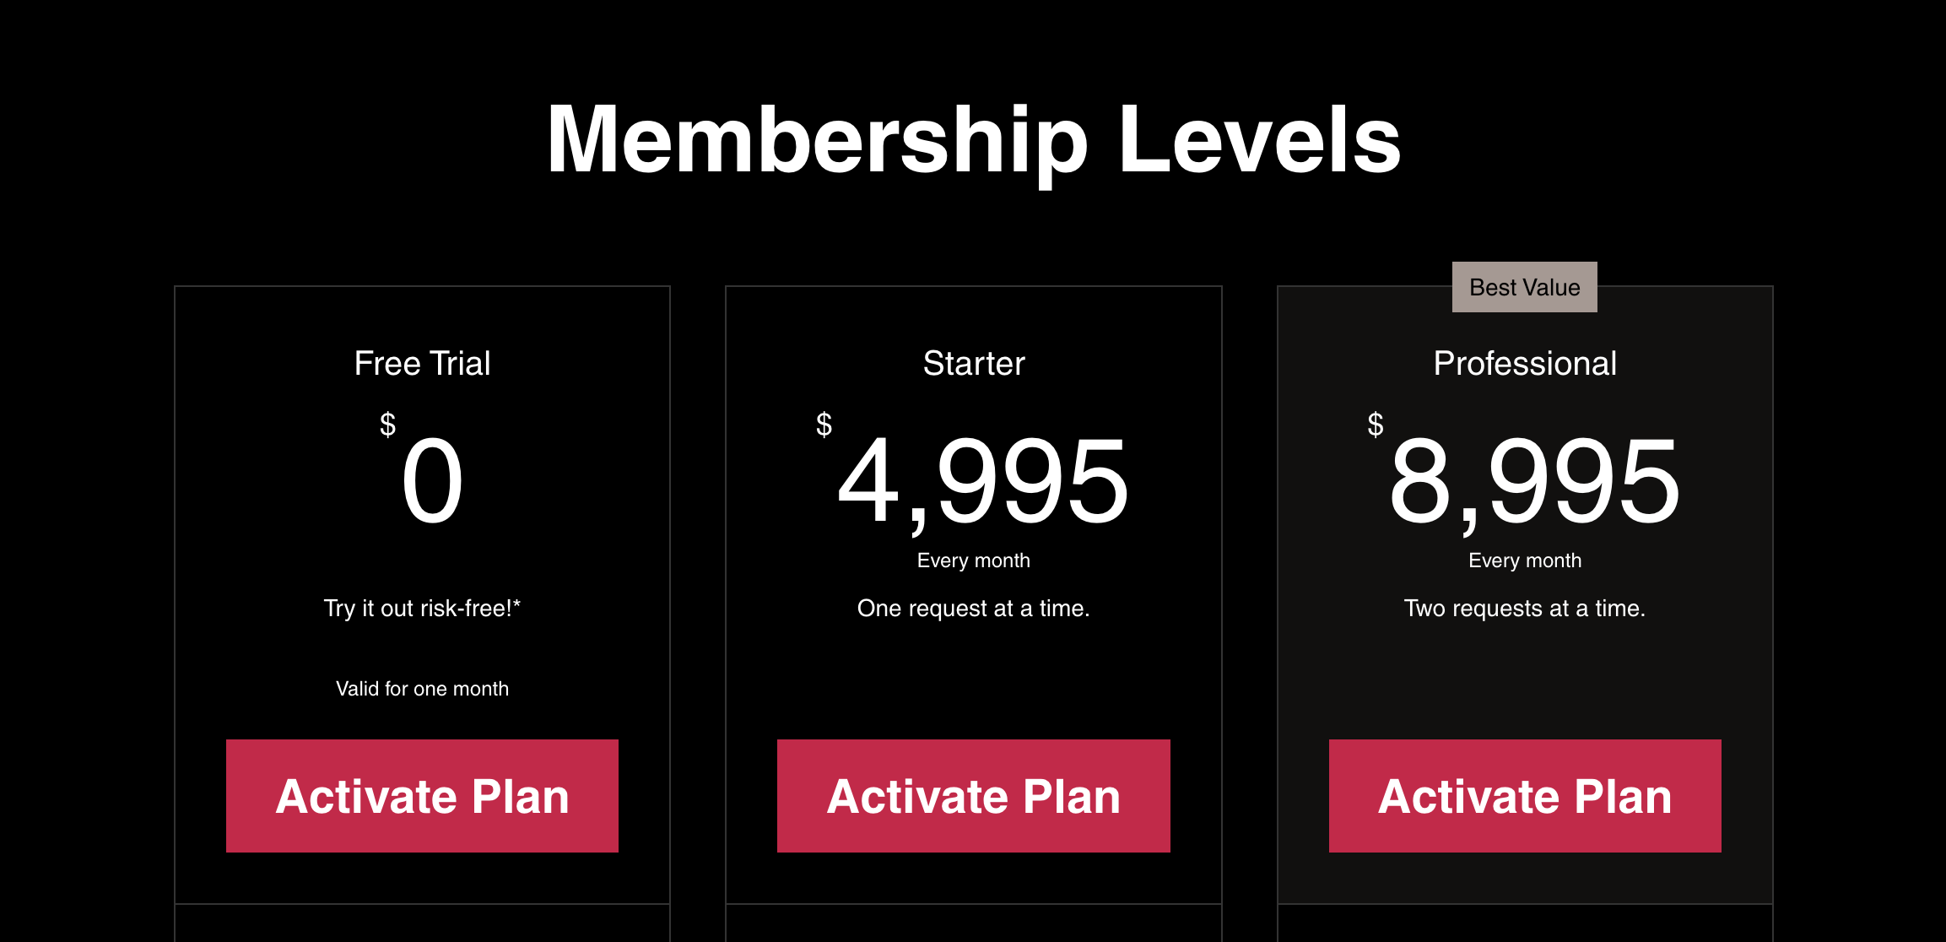The width and height of the screenshot is (1946, 942).
Task: Click the dollar sign on Professional card
Action: pos(1375,424)
